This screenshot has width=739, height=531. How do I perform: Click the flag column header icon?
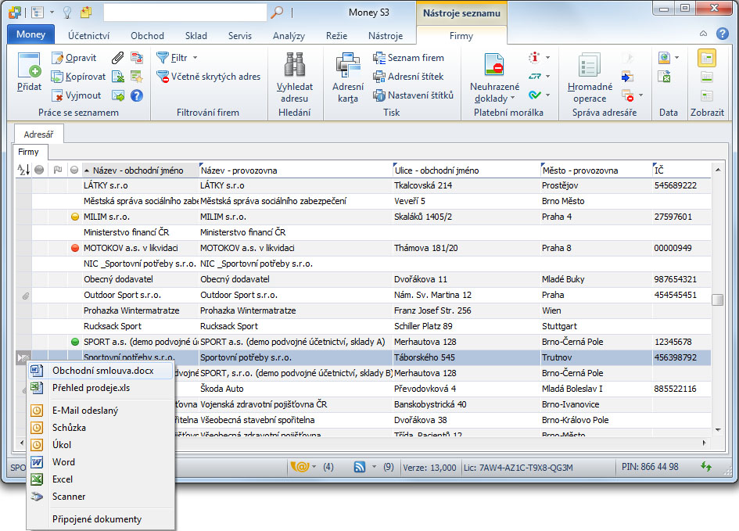[58, 170]
